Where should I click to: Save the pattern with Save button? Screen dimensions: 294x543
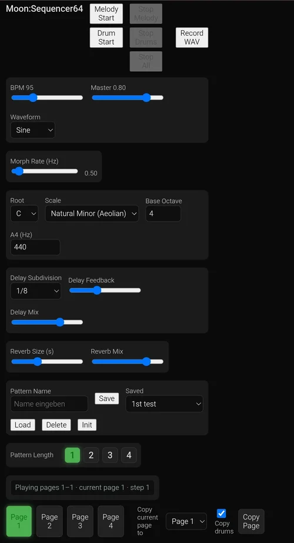click(x=106, y=398)
